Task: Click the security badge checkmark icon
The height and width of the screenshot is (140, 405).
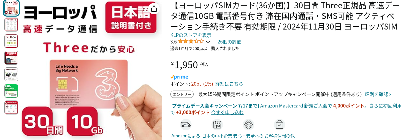Action: click(x=248, y=124)
